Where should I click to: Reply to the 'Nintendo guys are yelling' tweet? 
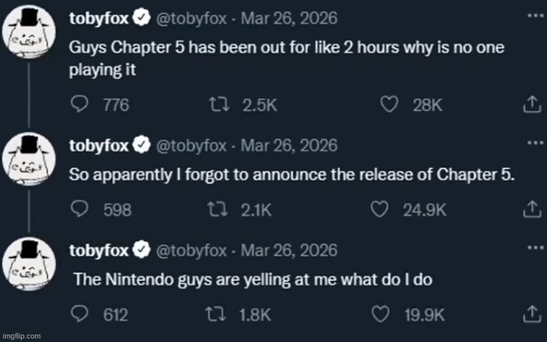pyautogui.click(x=81, y=315)
